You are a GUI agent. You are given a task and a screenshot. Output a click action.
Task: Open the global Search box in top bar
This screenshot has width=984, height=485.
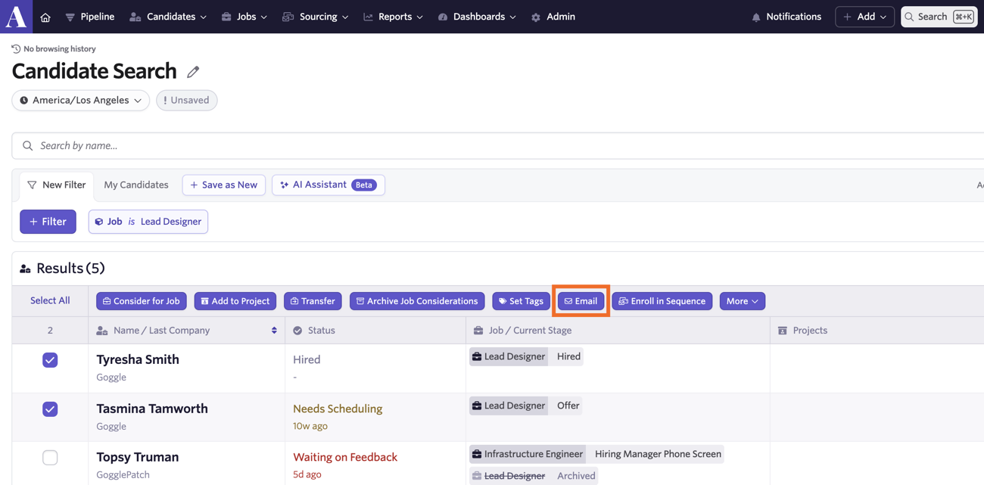click(939, 17)
